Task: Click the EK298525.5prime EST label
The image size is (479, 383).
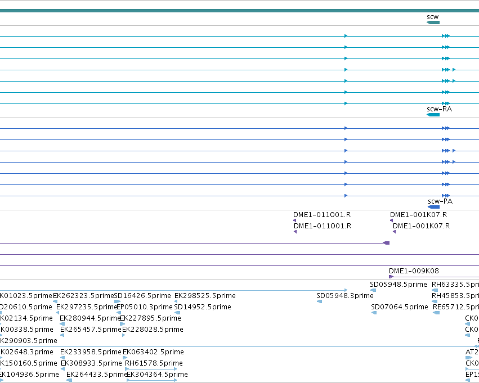Action: (205, 296)
